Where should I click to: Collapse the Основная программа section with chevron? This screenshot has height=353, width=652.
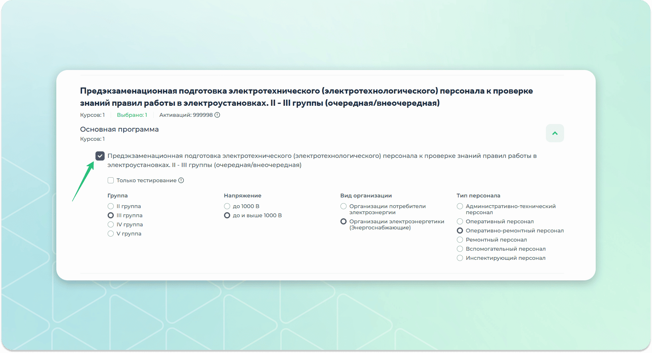[x=555, y=133]
